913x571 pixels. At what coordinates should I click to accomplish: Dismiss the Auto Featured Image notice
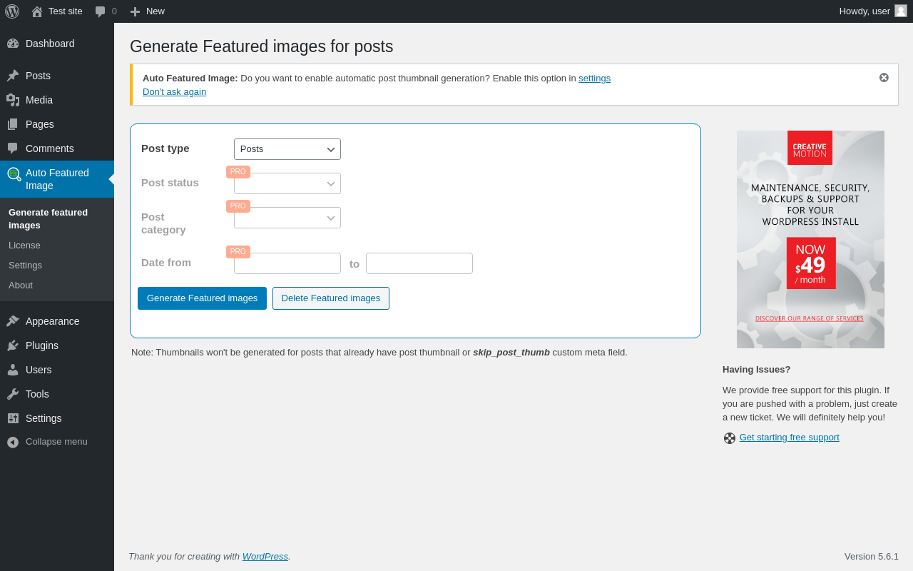[x=884, y=78]
